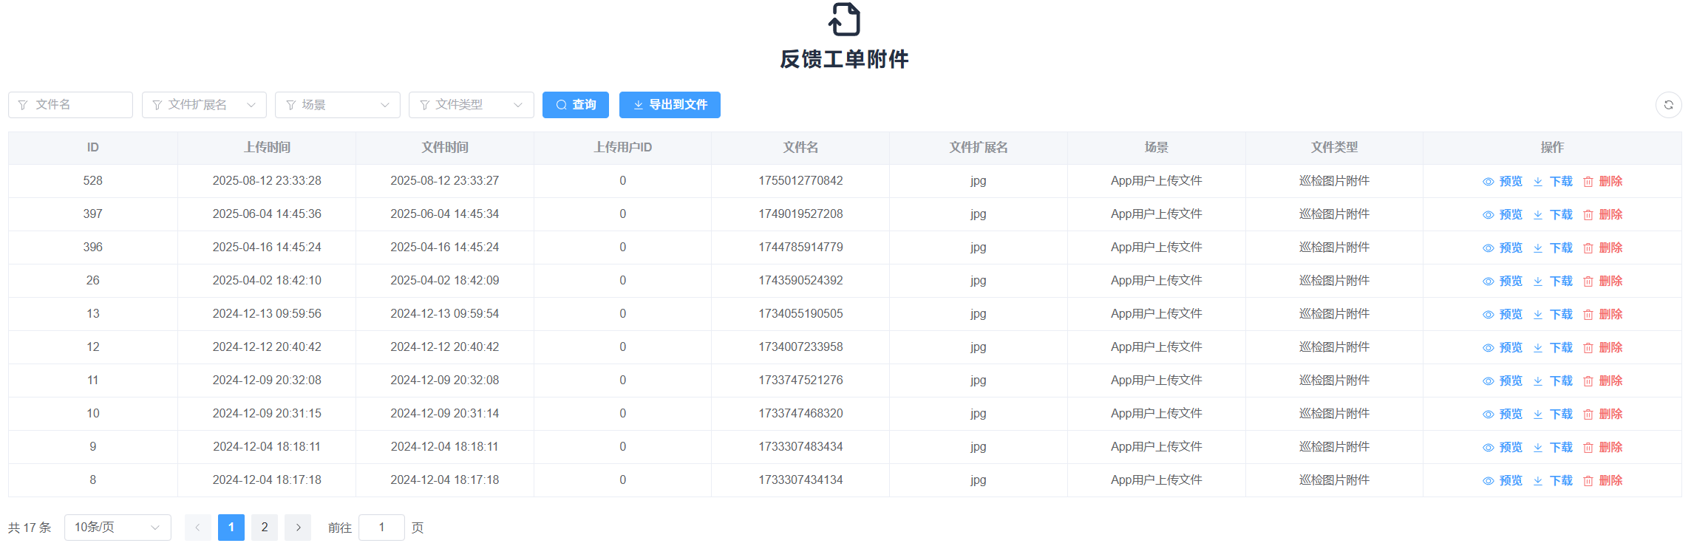Click the trash icon for row ID 396
Screen dimensions: 1694x546
(1588, 248)
